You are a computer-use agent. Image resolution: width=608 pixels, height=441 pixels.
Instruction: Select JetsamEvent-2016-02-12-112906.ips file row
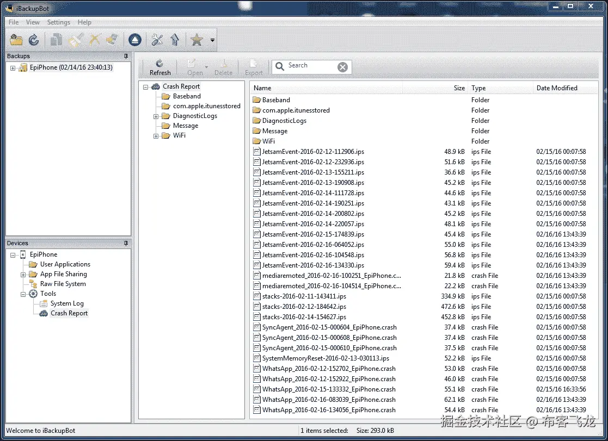coord(422,152)
